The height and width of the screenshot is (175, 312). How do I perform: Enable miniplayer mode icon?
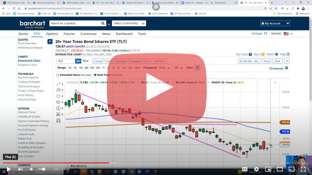268,169
